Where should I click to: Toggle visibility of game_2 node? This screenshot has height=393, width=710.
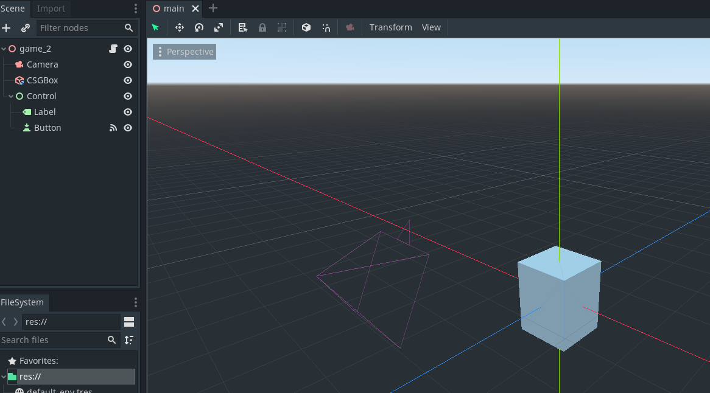tap(128, 49)
